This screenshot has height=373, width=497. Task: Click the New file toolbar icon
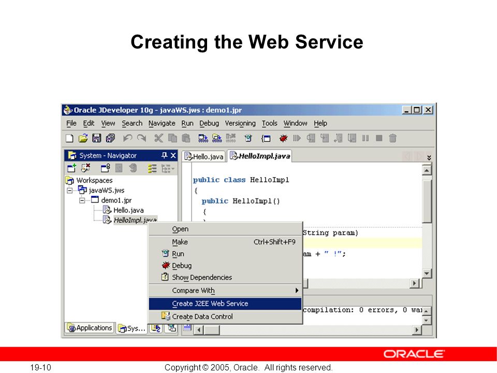click(69, 138)
